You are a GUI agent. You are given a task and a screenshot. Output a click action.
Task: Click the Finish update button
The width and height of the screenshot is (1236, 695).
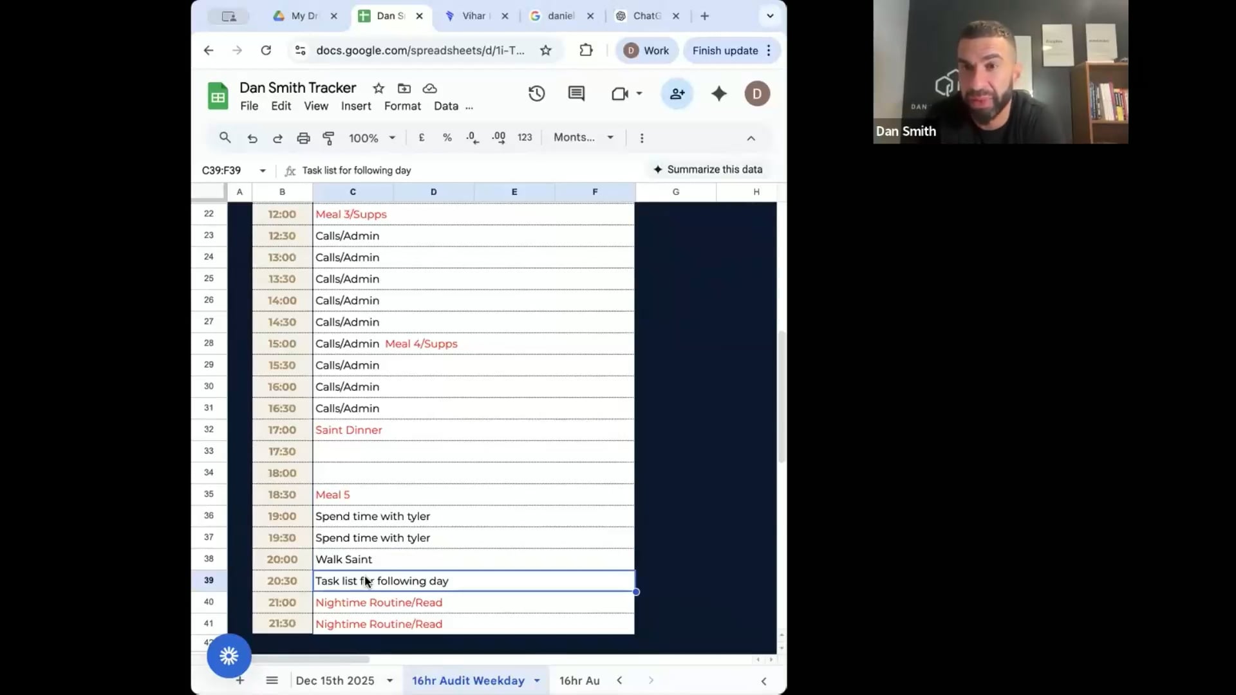click(x=725, y=50)
